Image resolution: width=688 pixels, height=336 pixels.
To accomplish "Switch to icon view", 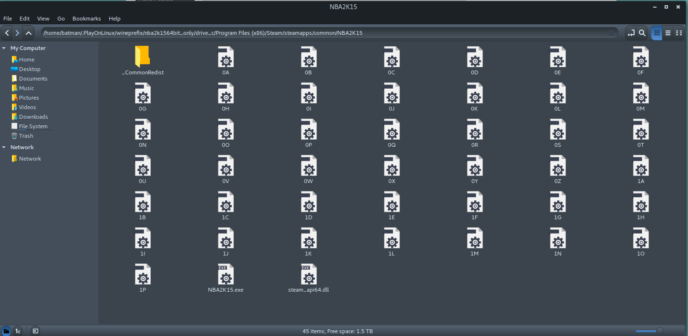I will (x=657, y=33).
